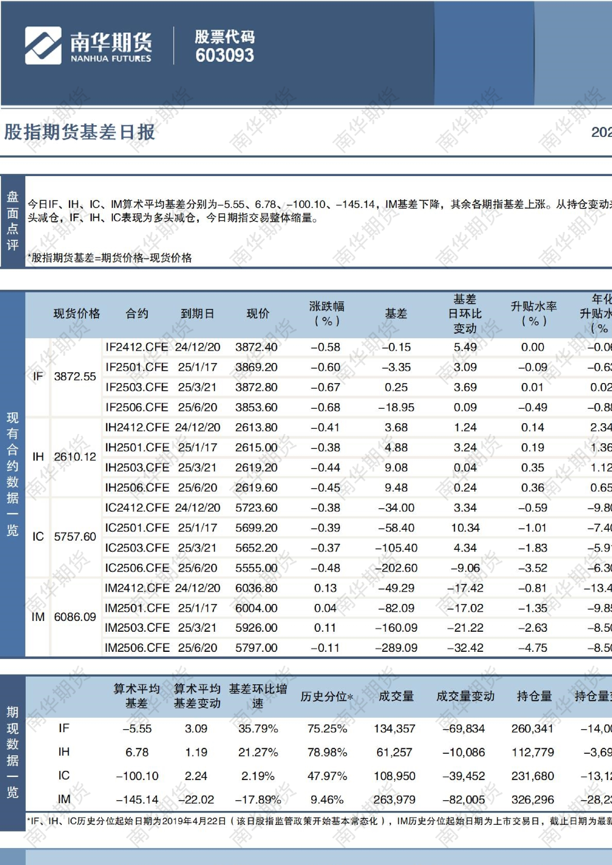This screenshot has width=612, height=865.
Task: Select the IH2503.CFE contract cell
Action: tap(137, 468)
